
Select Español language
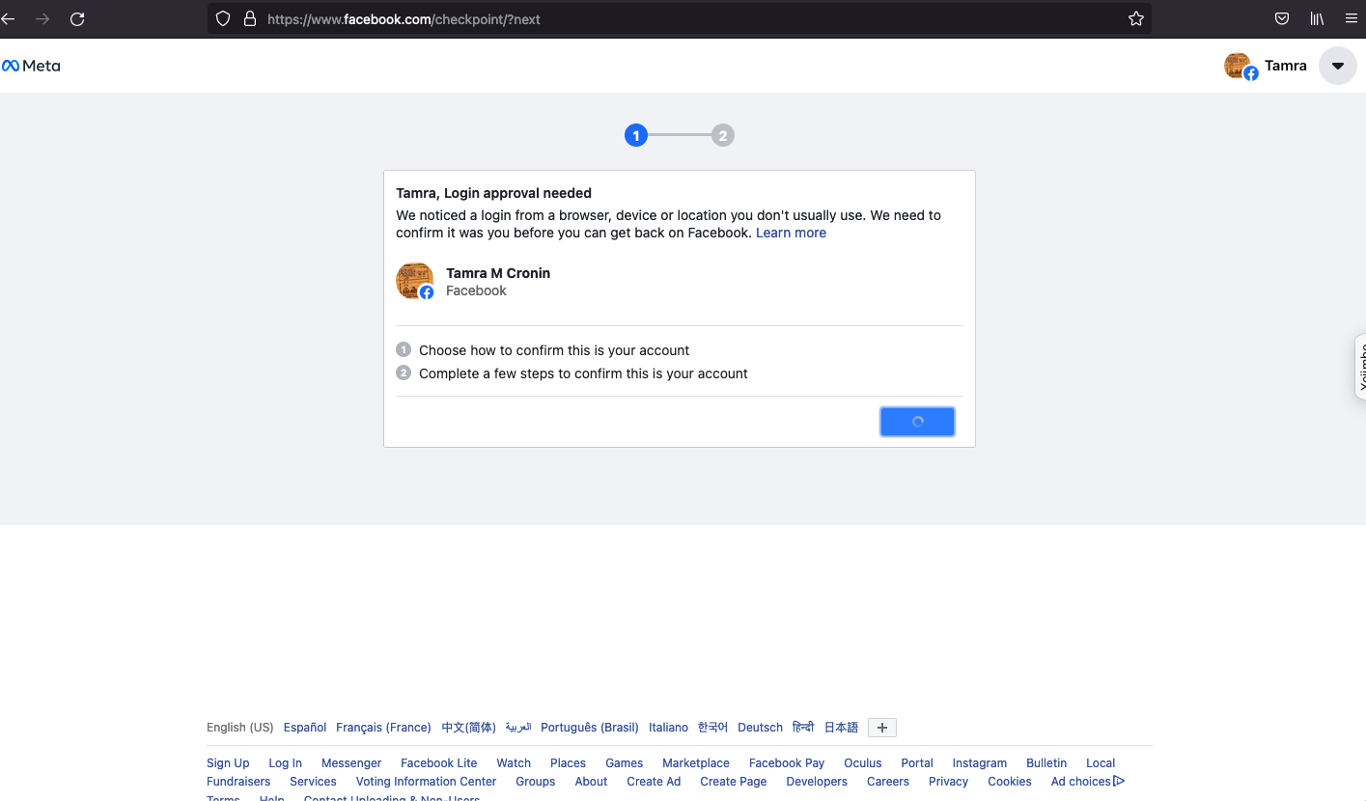point(305,728)
